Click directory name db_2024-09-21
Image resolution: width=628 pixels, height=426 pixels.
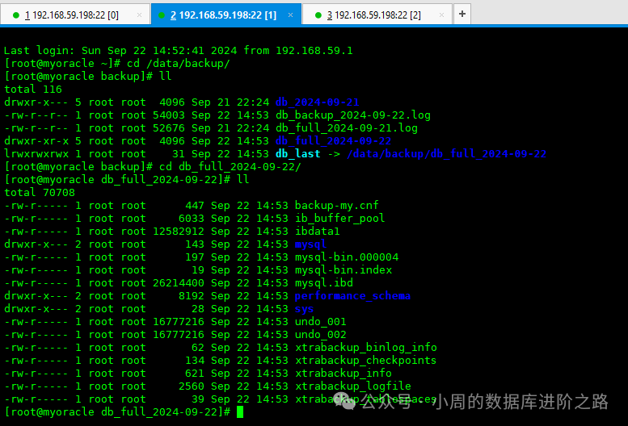(317, 102)
